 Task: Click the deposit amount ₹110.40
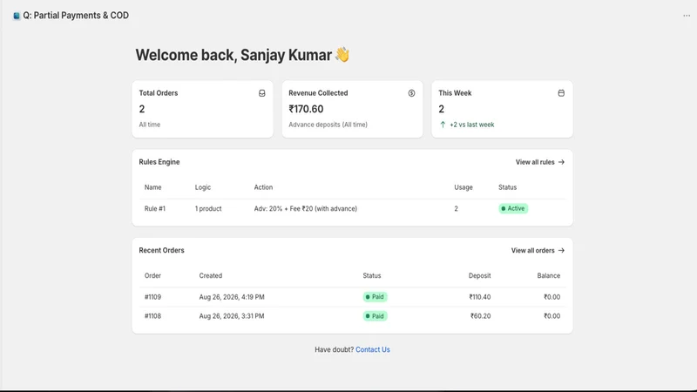click(x=480, y=297)
